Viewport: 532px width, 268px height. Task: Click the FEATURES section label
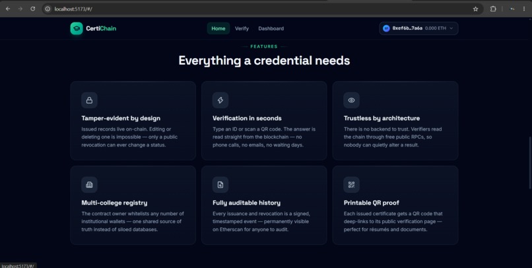(264, 46)
